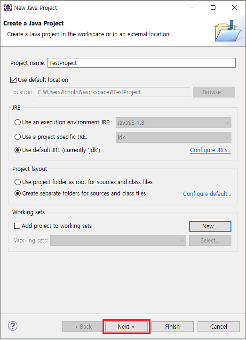Select Use a project specific JRE
246x340 pixels.
pyautogui.click(x=17, y=137)
